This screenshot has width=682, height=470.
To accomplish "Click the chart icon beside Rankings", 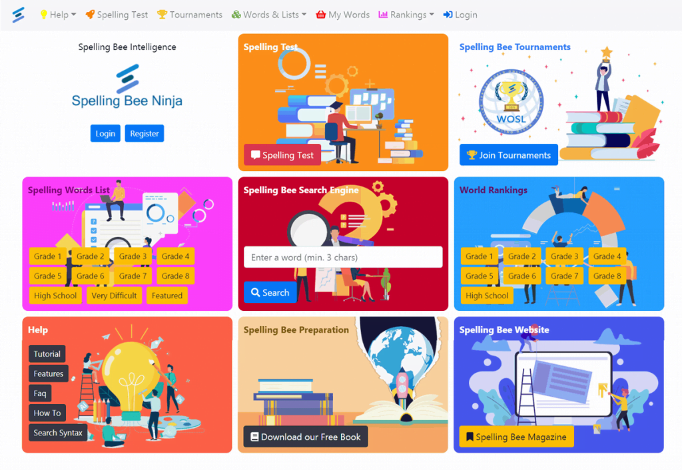I will (383, 15).
